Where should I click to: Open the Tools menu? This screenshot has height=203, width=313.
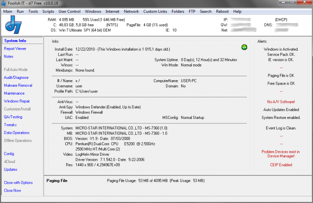(x=33, y=11)
